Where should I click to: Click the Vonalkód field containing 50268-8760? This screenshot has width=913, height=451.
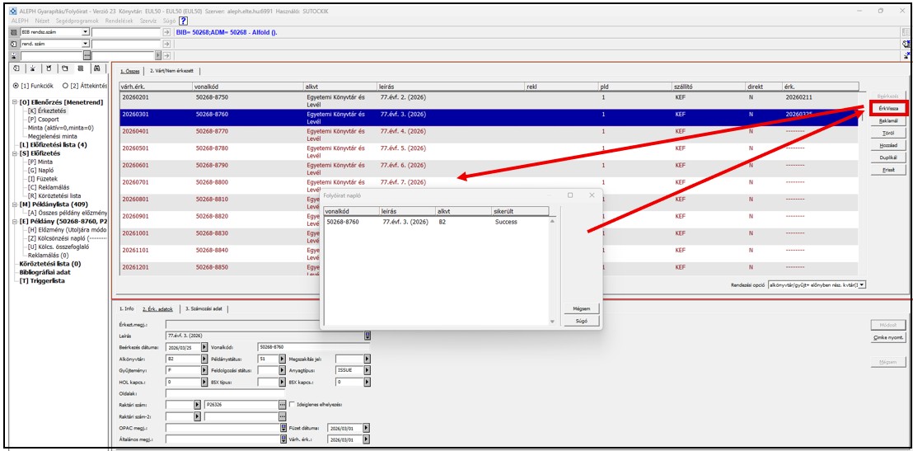point(313,346)
